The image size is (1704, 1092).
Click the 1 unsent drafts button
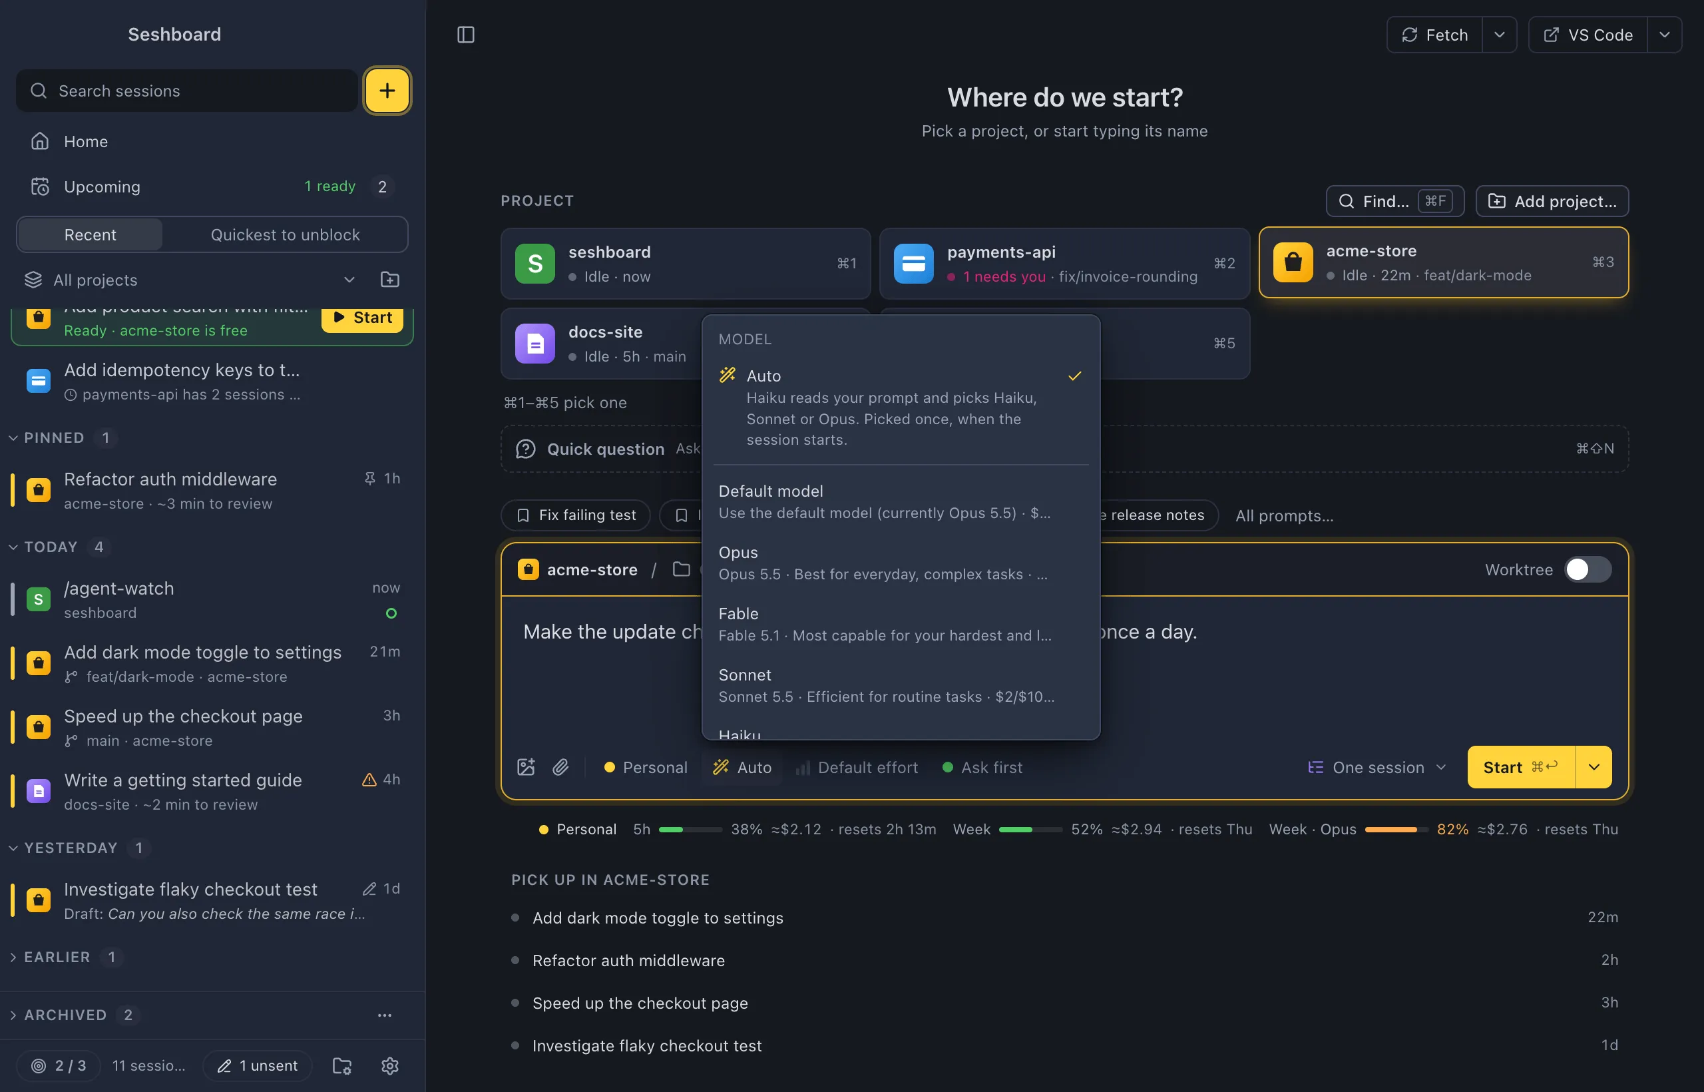coord(258,1065)
